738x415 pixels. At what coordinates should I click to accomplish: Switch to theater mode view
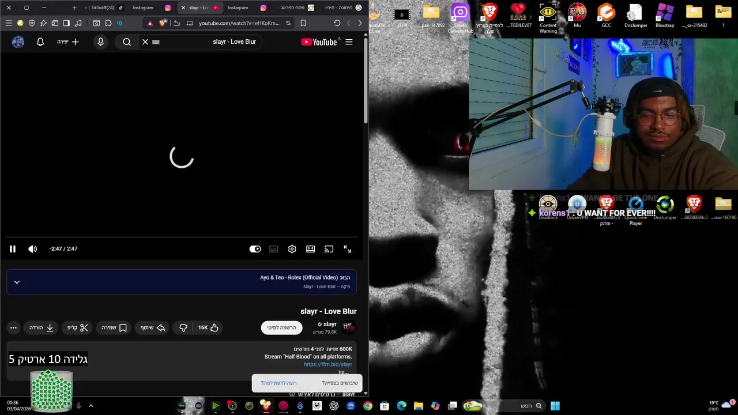coord(311,249)
